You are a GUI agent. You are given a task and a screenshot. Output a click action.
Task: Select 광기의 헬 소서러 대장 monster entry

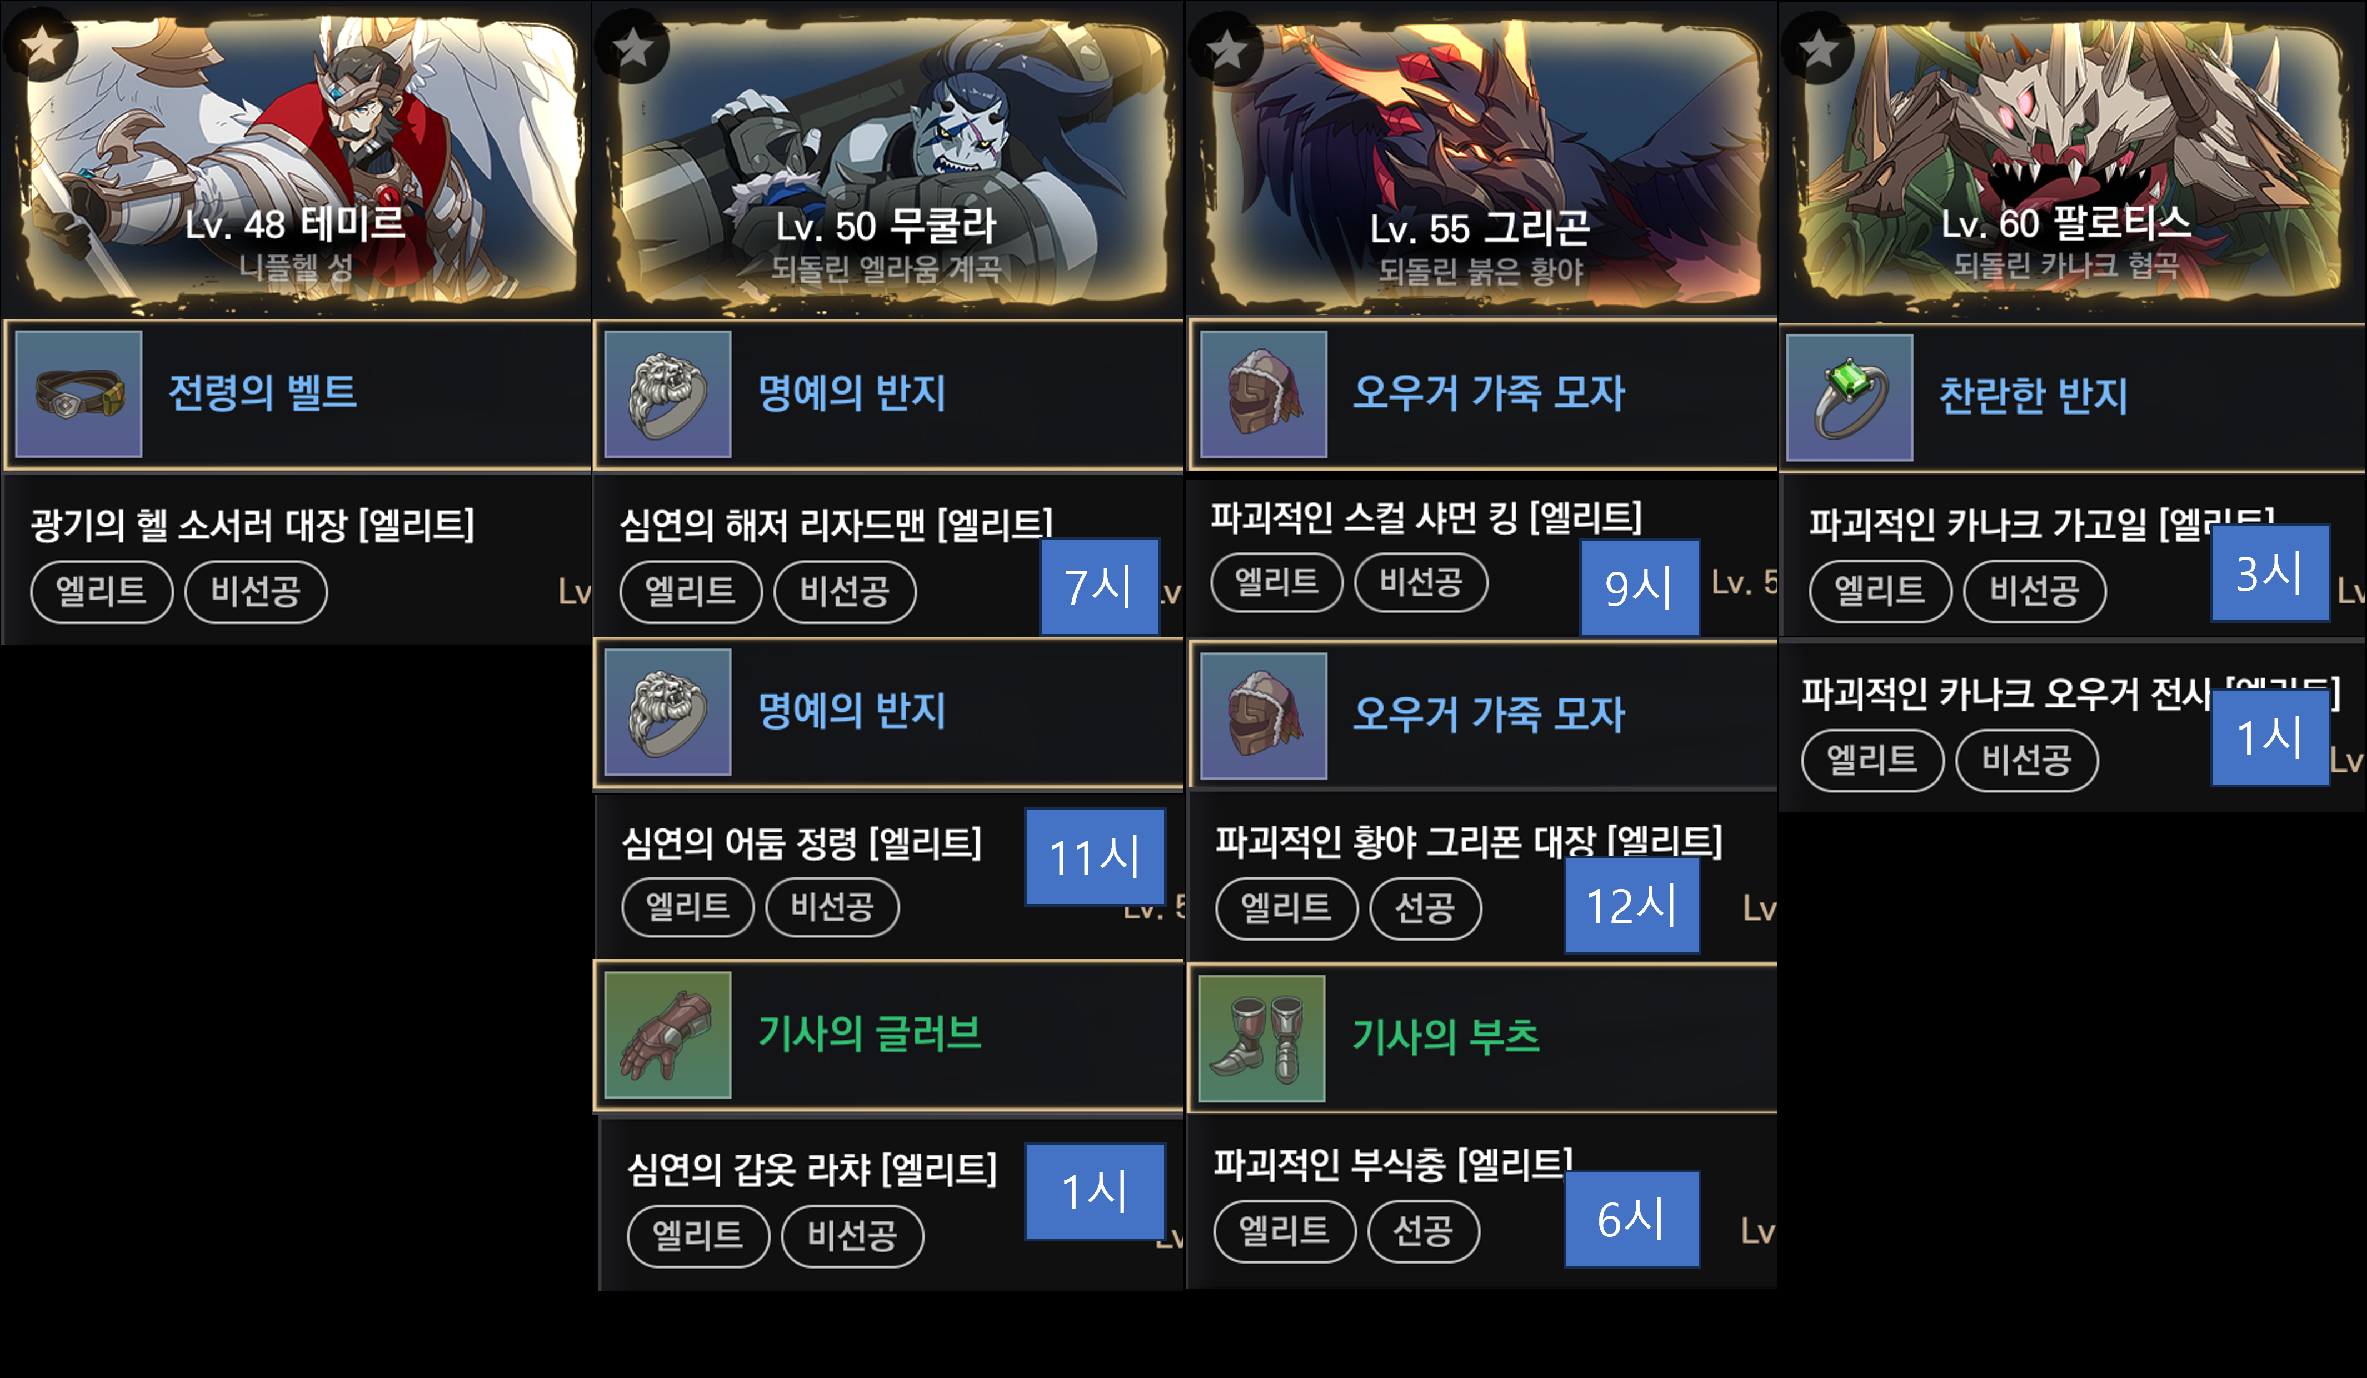297,559
